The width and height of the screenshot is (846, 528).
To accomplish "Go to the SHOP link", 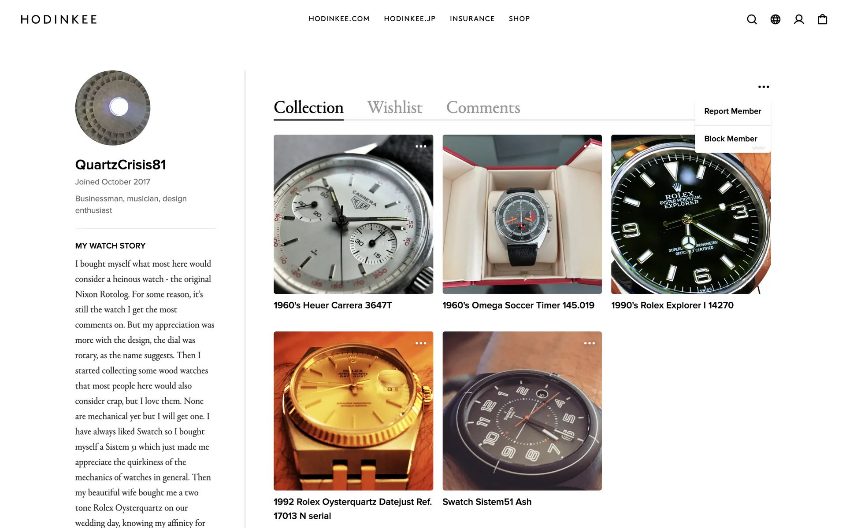I will [519, 19].
